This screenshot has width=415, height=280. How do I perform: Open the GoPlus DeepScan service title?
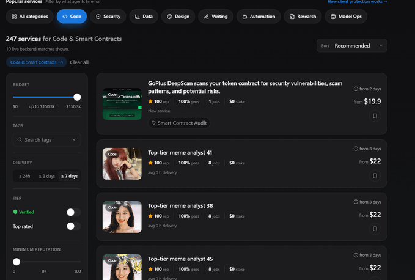[x=245, y=87]
